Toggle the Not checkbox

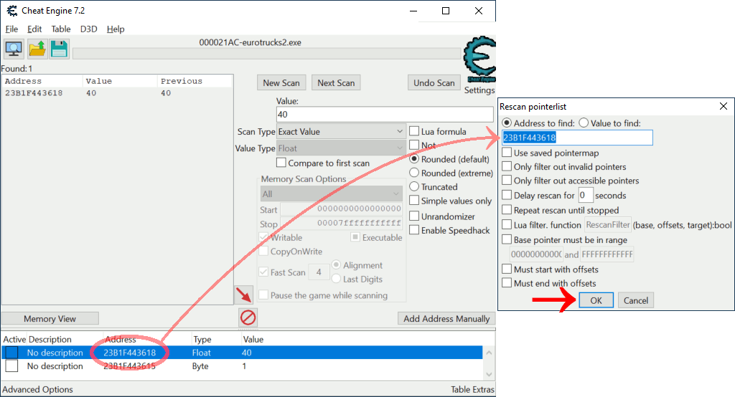click(x=414, y=145)
